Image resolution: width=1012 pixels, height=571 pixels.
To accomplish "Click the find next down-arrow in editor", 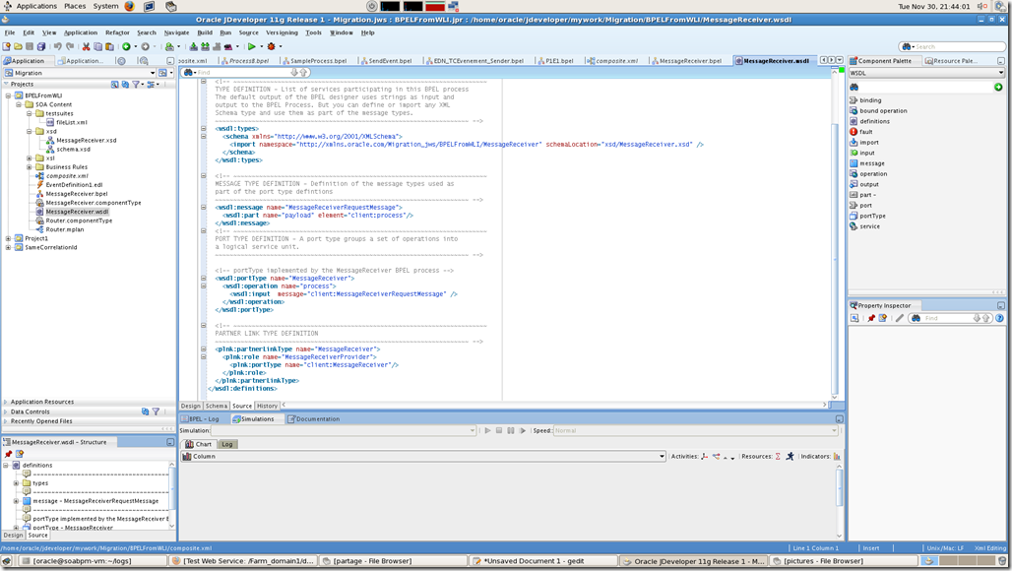I will coord(294,72).
